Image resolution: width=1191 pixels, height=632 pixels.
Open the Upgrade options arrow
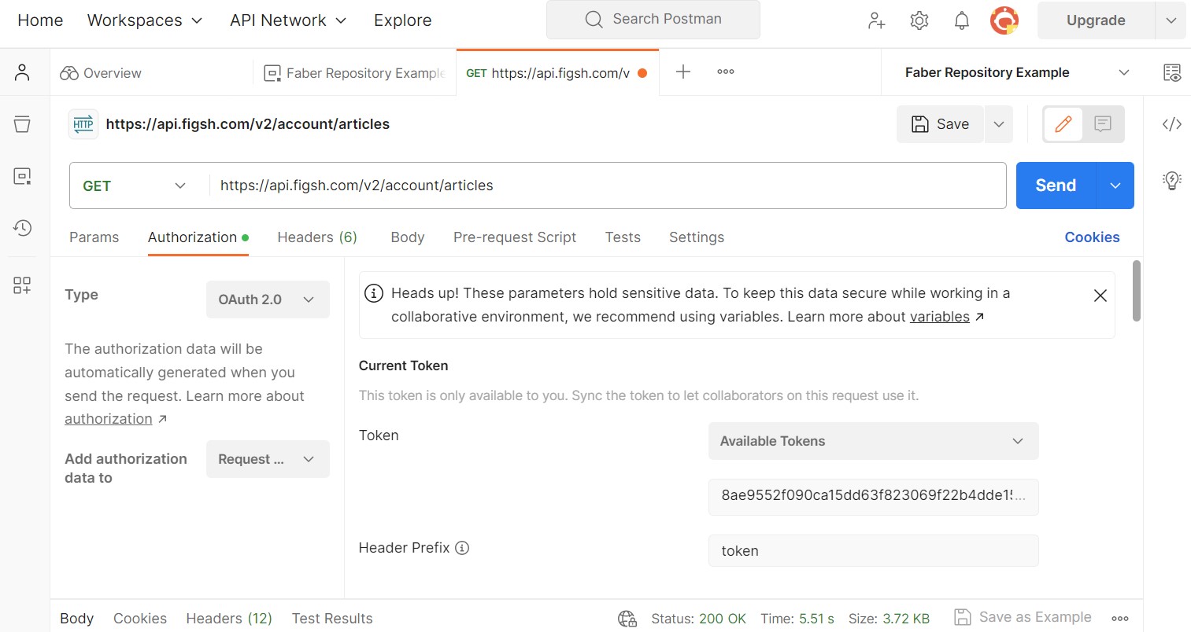coord(1171,20)
